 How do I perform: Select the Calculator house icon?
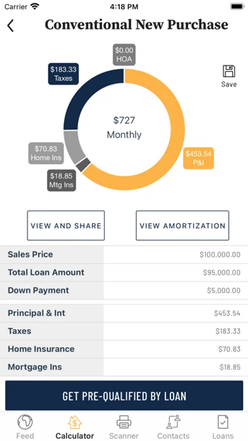[x=75, y=422]
